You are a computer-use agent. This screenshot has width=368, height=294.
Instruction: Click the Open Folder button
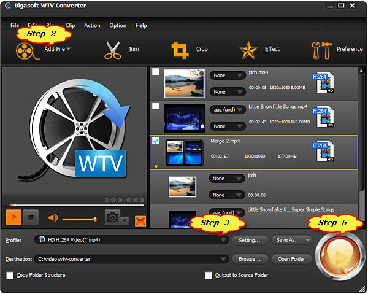[x=291, y=259]
